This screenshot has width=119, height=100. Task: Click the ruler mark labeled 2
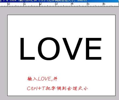point(41,4)
